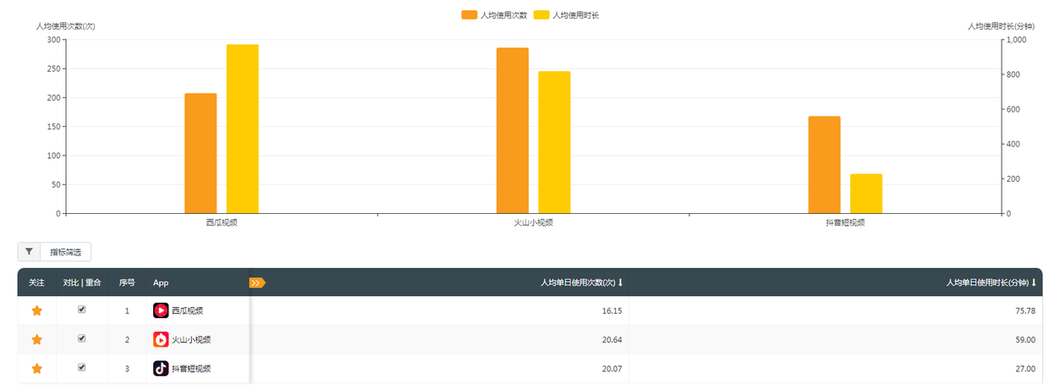Click the 西瓜视频 x-axis label
Image resolution: width=1049 pixels, height=389 pixels.
point(222,222)
